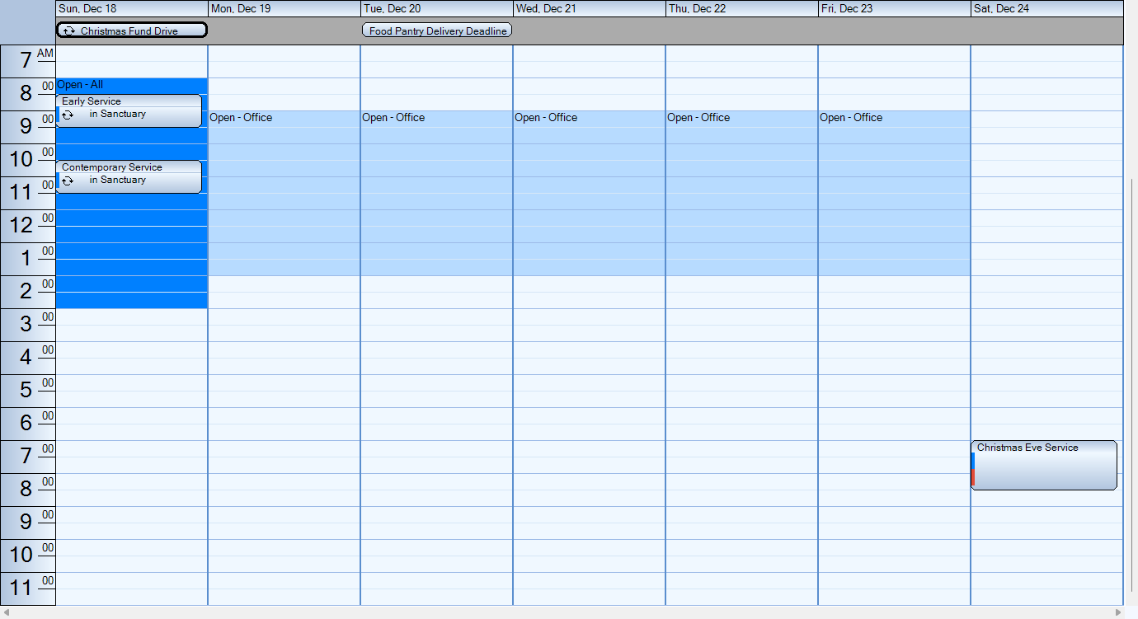
Task: Click the Fri, Dec 23 day header
Action: point(894,8)
